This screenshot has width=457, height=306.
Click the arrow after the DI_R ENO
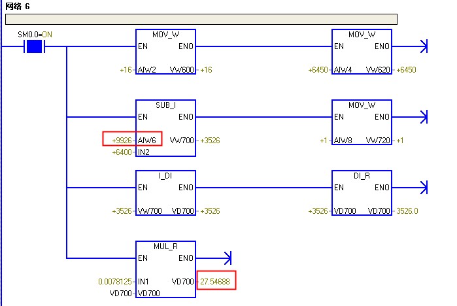(x=424, y=188)
